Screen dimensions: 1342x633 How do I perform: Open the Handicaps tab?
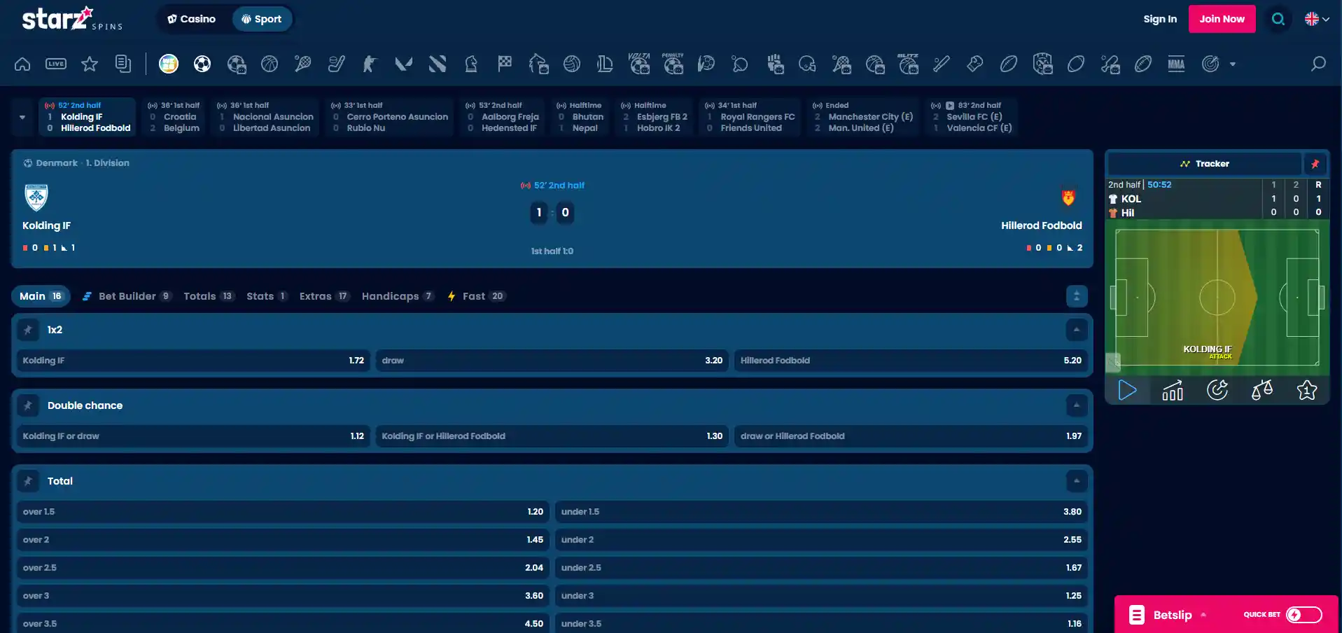(398, 296)
